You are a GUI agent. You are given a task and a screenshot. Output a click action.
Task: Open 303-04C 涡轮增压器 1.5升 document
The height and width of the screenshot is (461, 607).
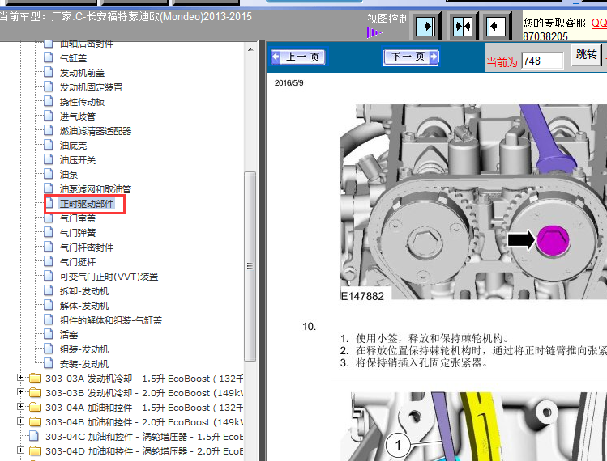(144, 437)
